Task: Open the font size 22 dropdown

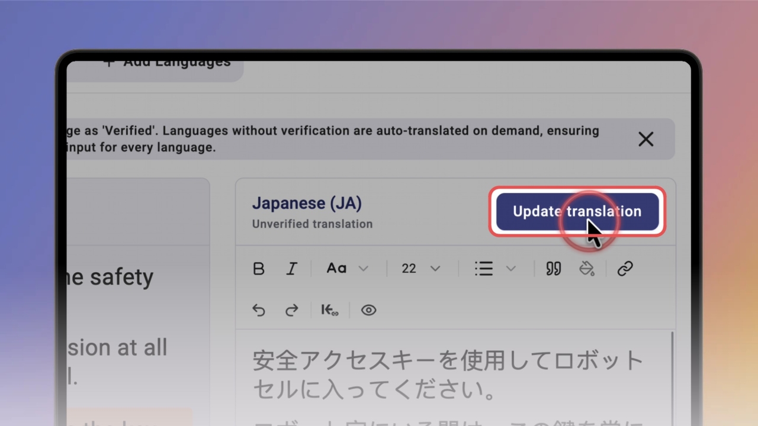Action: (x=421, y=269)
